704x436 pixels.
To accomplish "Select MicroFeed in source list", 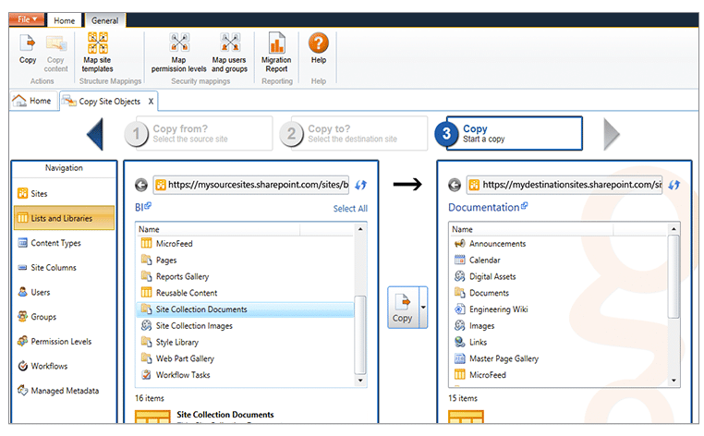I will (x=245, y=243).
